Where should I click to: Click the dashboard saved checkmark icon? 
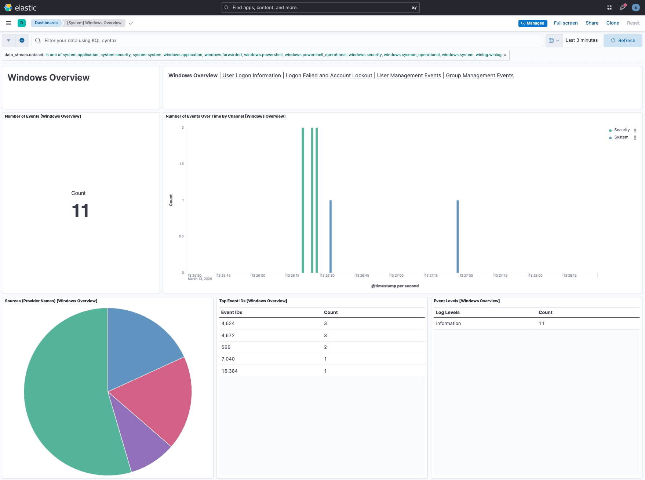point(131,23)
